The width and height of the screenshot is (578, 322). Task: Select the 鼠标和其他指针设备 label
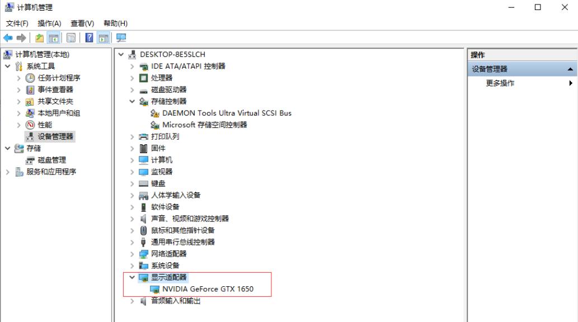point(182,231)
